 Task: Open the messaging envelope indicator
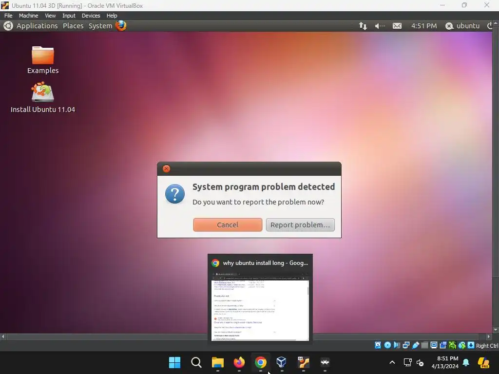click(397, 26)
